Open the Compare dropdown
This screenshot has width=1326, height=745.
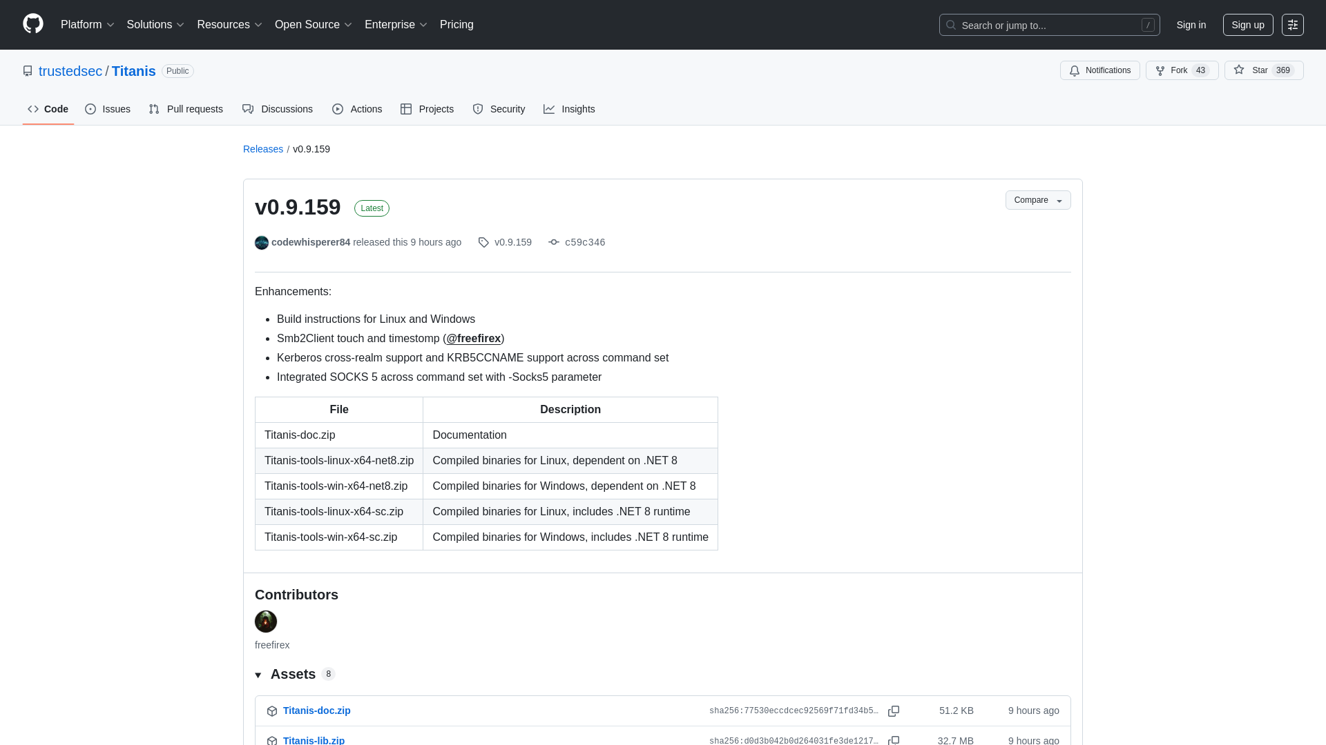[1038, 200]
